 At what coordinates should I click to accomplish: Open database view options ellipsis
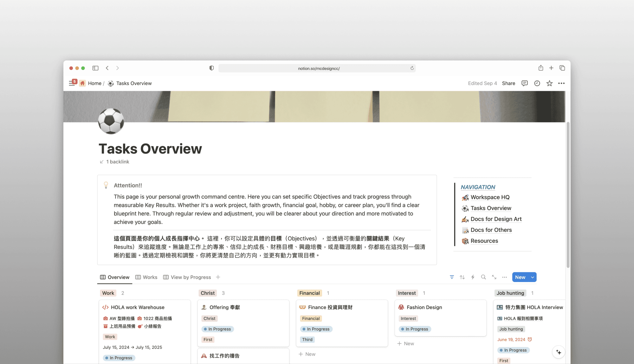[504, 277]
